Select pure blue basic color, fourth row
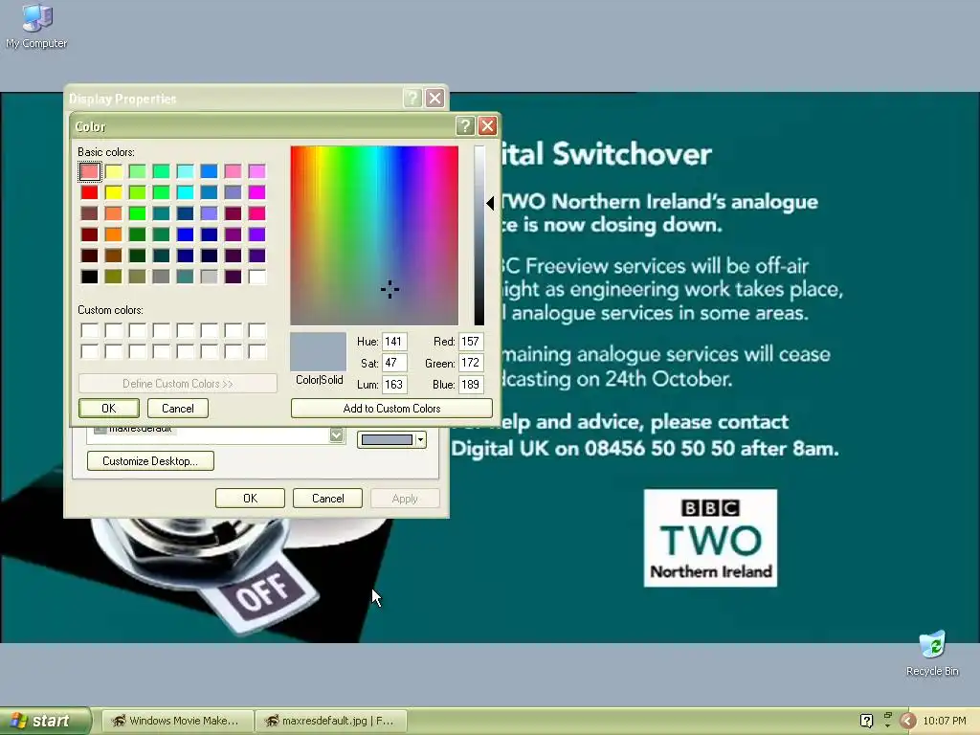 tap(185, 234)
